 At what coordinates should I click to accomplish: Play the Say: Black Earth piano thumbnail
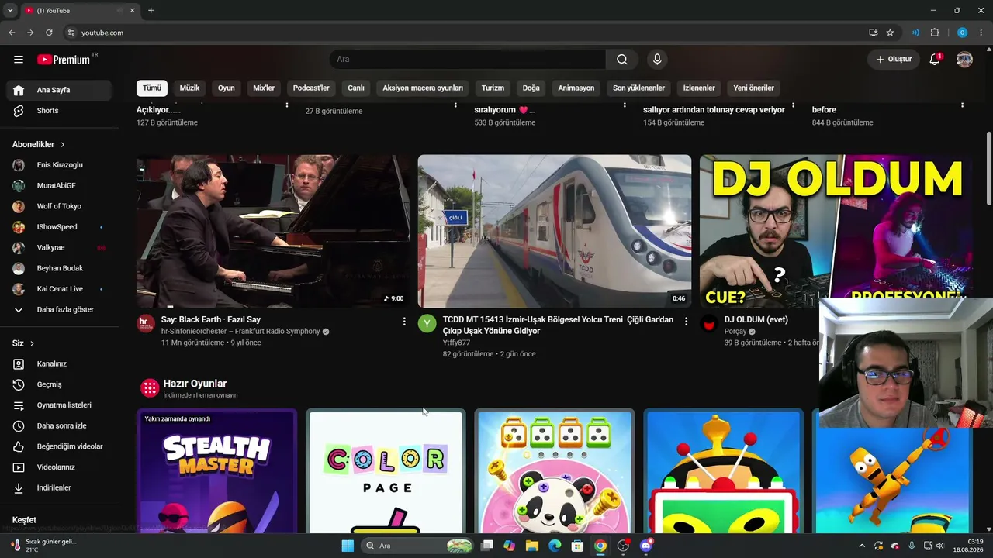(273, 231)
